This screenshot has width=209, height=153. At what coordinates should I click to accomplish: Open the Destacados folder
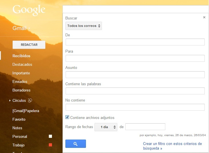click(22, 64)
